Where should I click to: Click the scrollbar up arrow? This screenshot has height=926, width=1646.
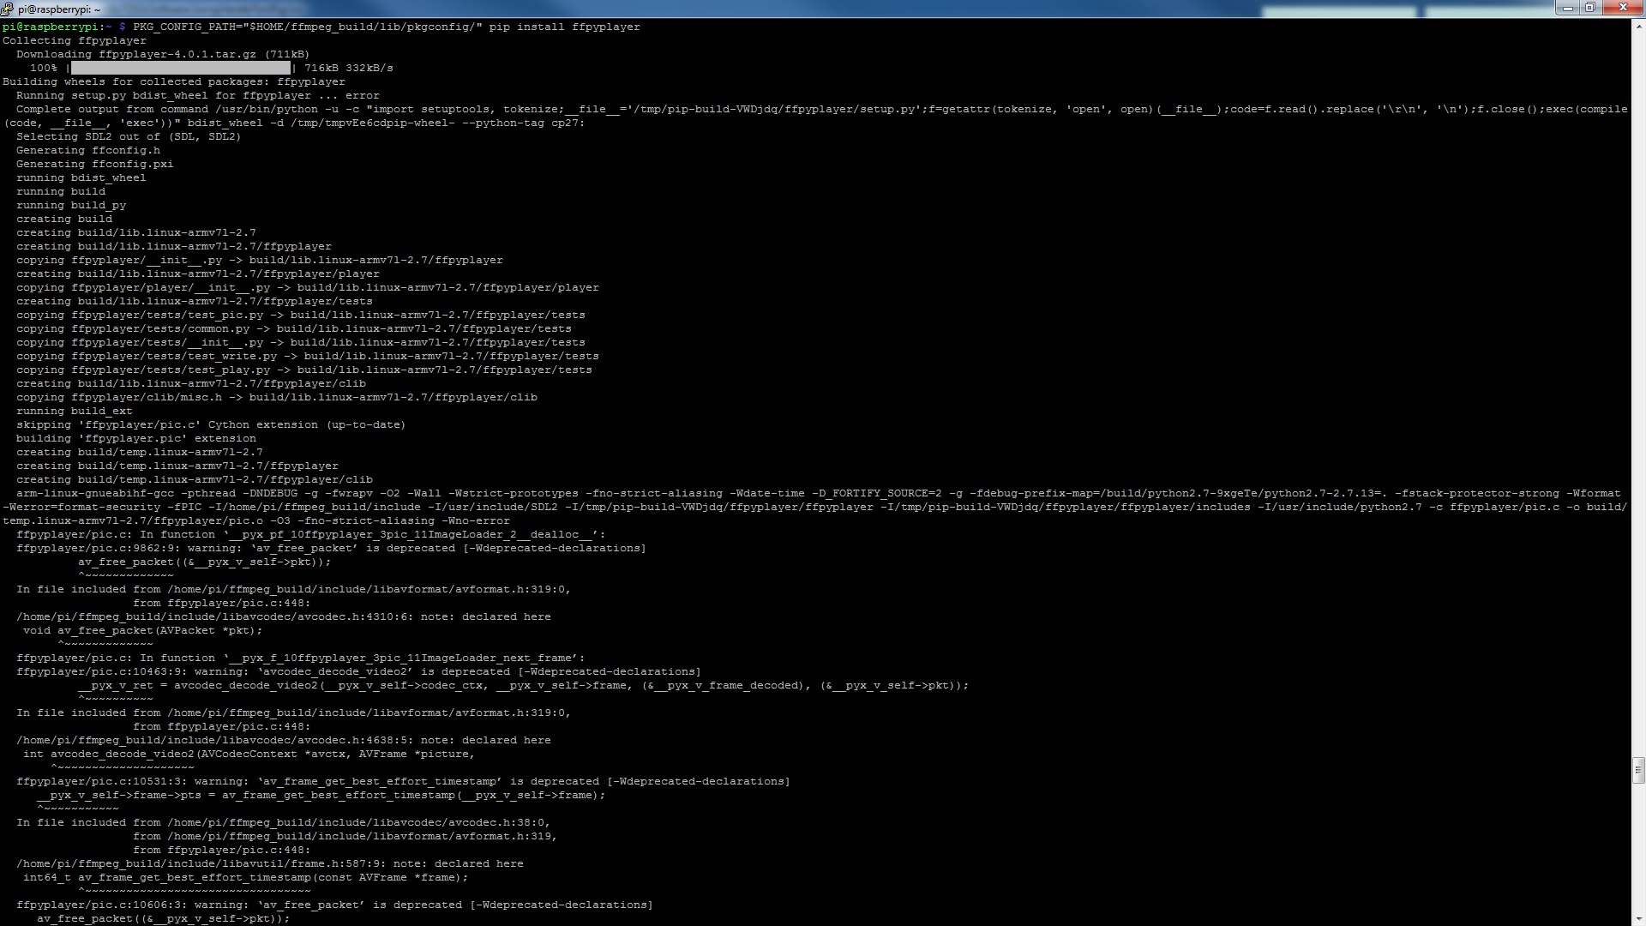(1638, 25)
